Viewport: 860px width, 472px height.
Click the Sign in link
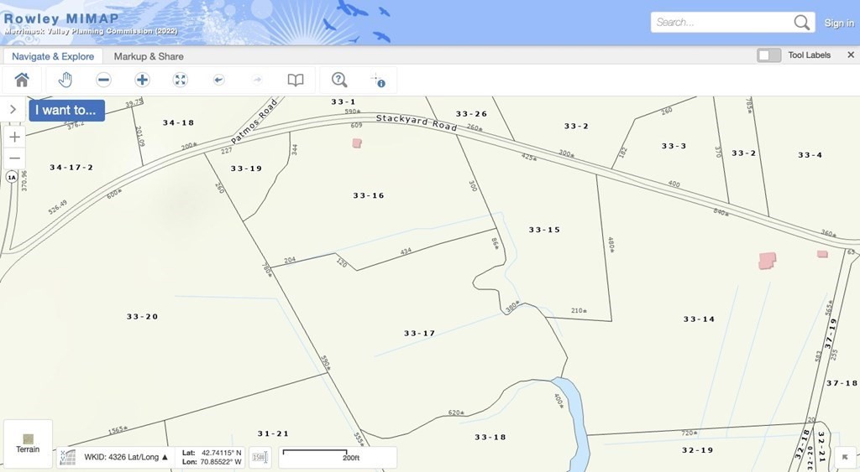tap(838, 23)
